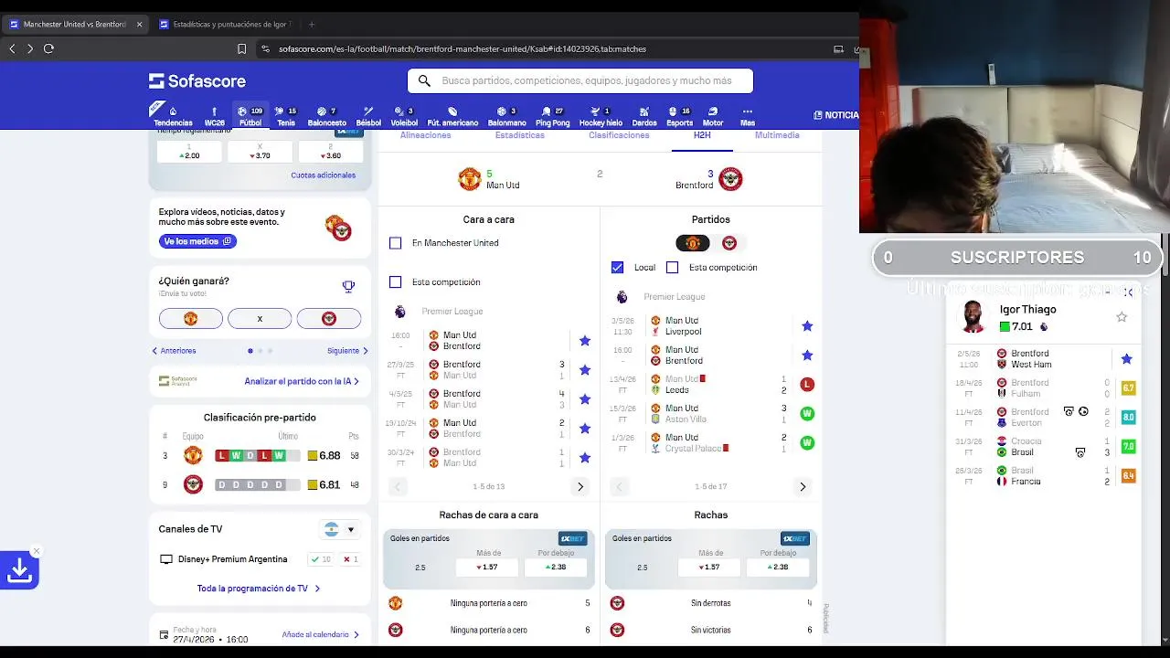Viewport: 1170px width, 658px height.
Task: Select the Voleibol sport icon
Action: (x=404, y=117)
